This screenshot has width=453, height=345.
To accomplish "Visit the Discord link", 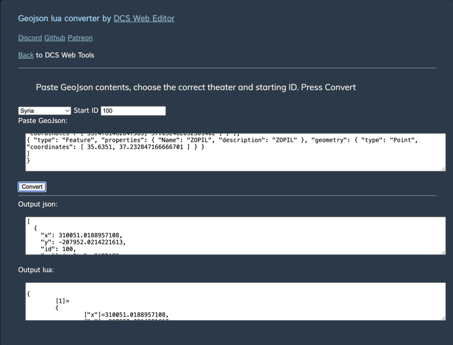I will (30, 38).
